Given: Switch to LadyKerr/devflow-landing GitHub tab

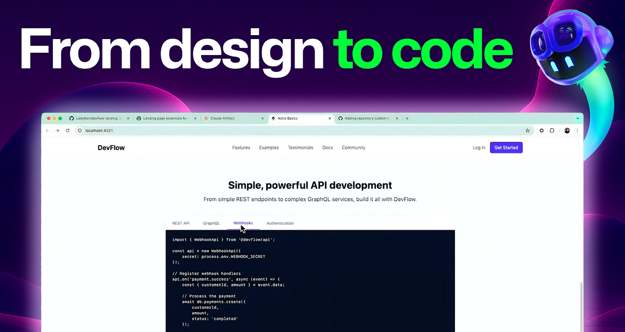Looking at the screenshot, I should pos(98,118).
